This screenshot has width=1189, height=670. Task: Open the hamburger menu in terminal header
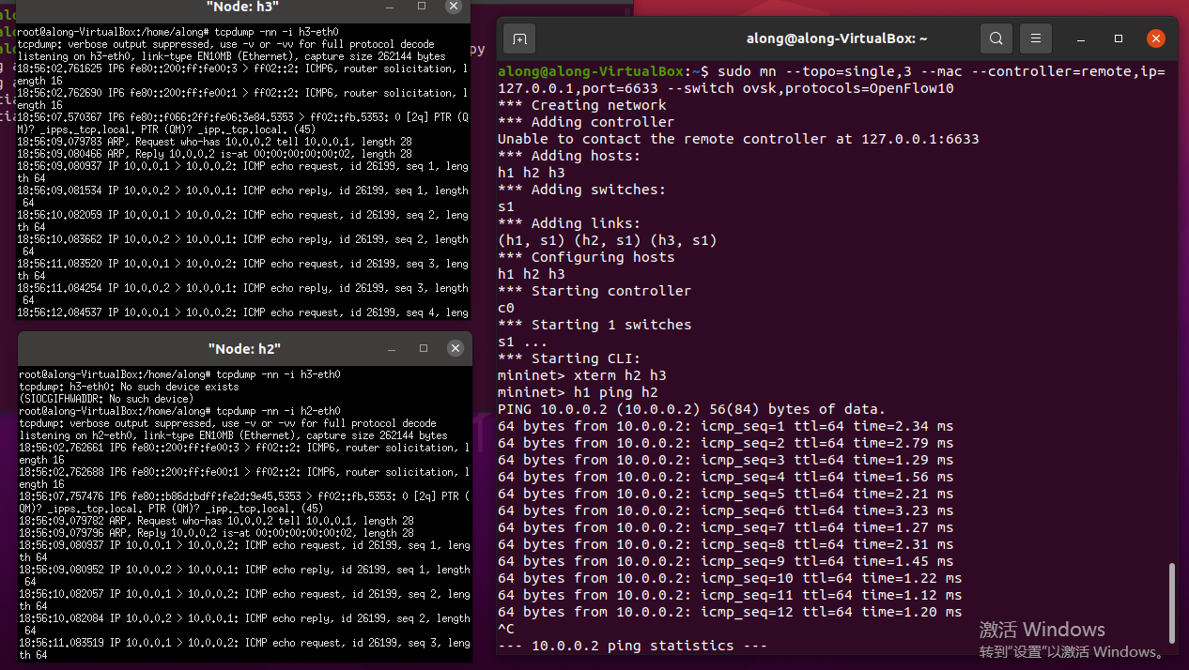pos(1036,39)
